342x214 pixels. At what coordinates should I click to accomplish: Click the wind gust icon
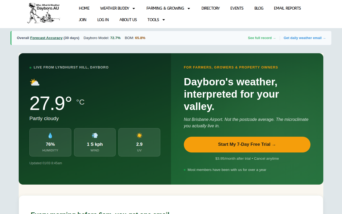[x=95, y=136]
